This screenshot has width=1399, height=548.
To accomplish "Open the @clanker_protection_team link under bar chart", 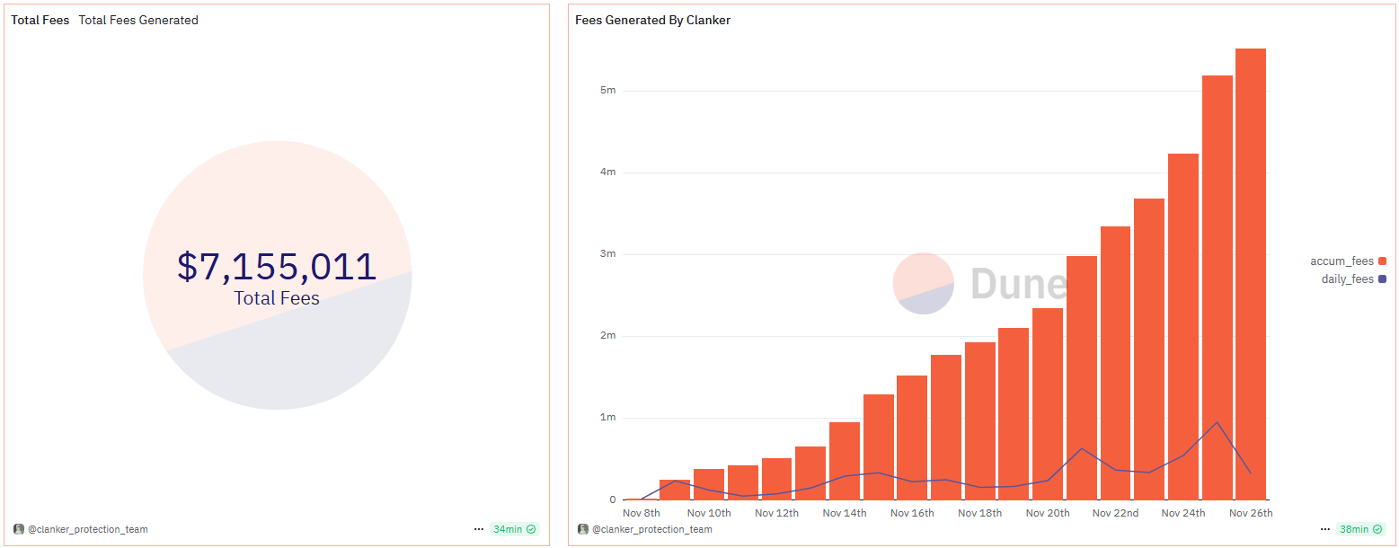I will click(x=652, y=529).
